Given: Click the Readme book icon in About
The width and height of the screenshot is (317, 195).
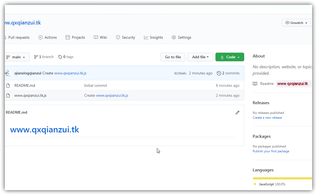Looking at the screenshot, I should pyautogui.click(x=255, y=84).
